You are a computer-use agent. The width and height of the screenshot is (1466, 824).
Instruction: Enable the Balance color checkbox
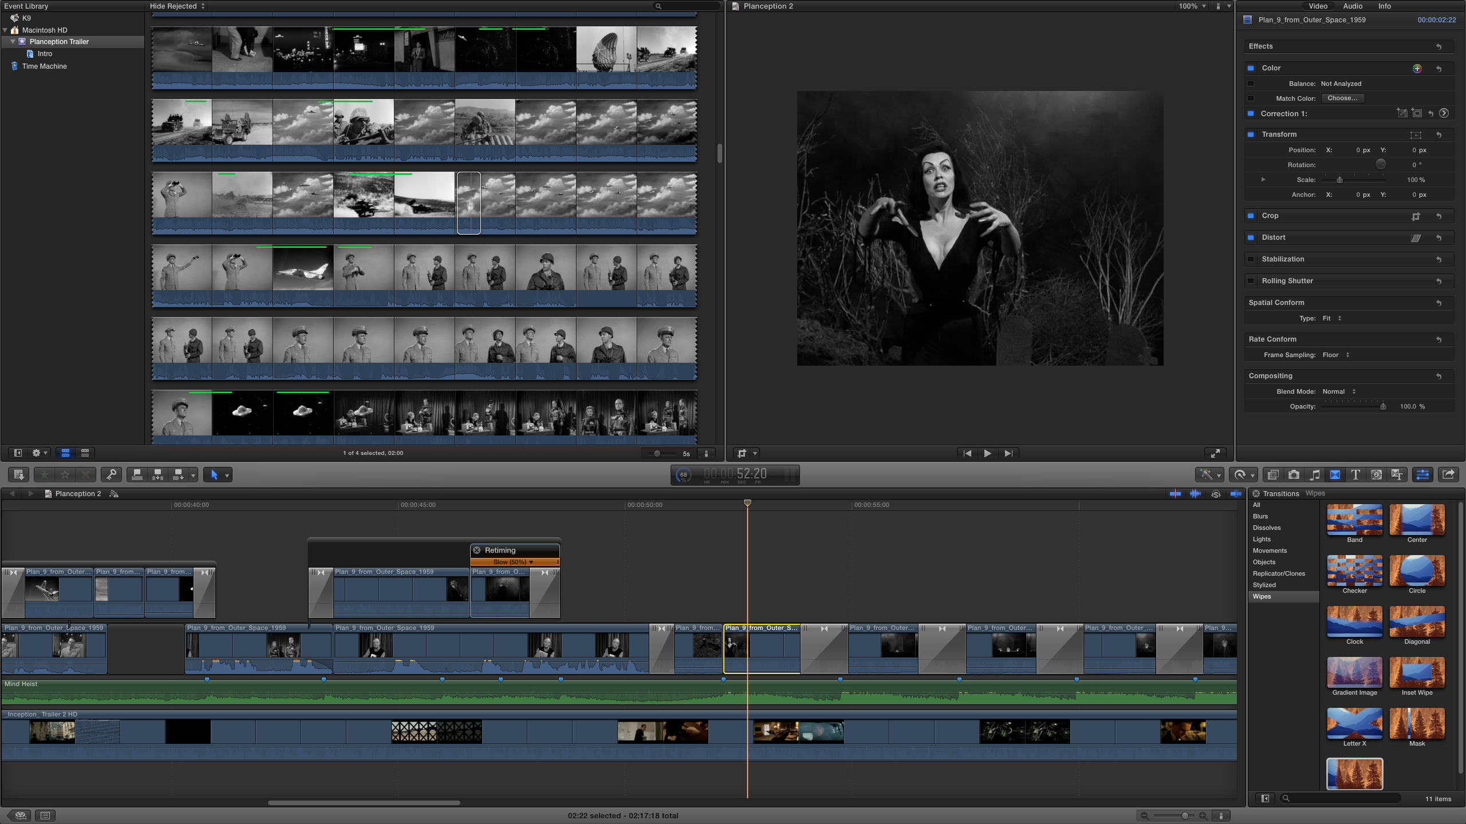[1251, 84]
